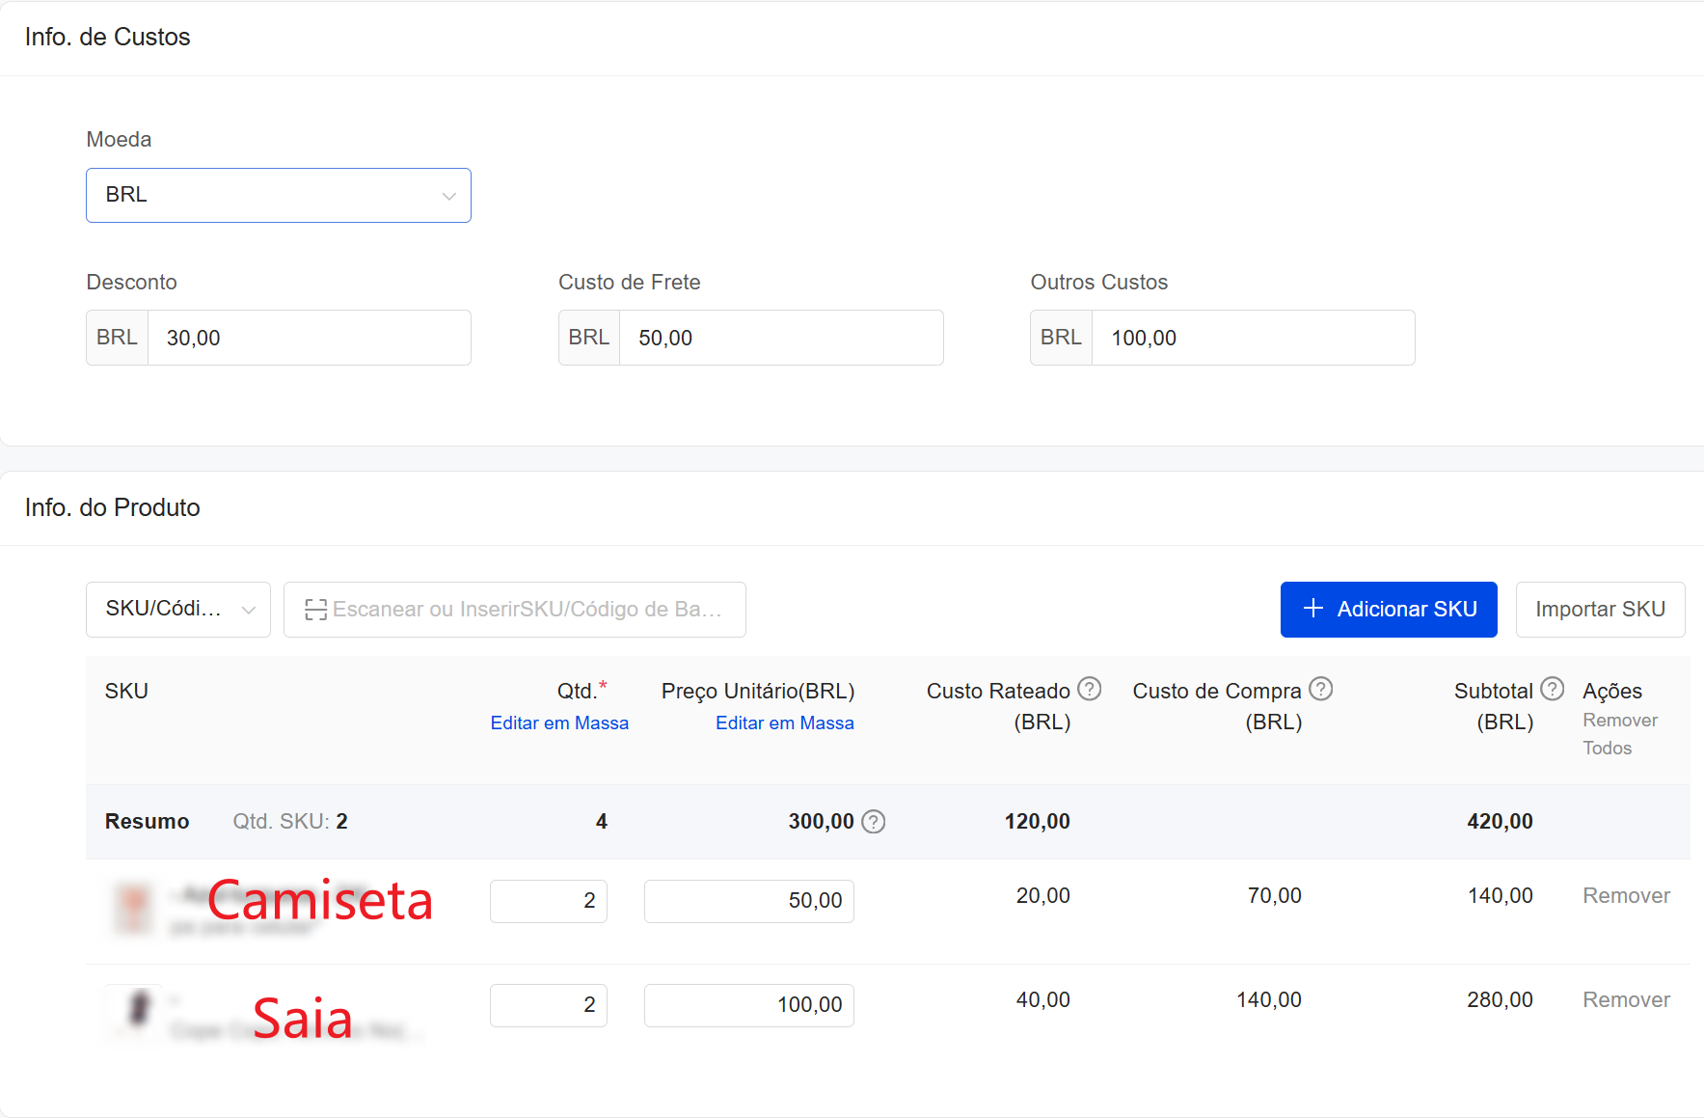The image size is (1704, 1118).
Task: Open the Subtotal column help icon
Action: (1553, 689)
